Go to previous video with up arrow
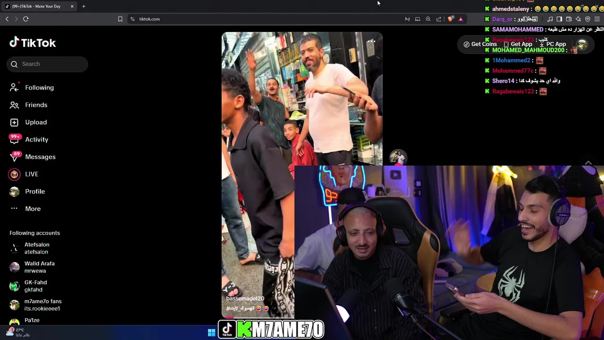Screen dimensions: 604x340 [x=588, y=162]
